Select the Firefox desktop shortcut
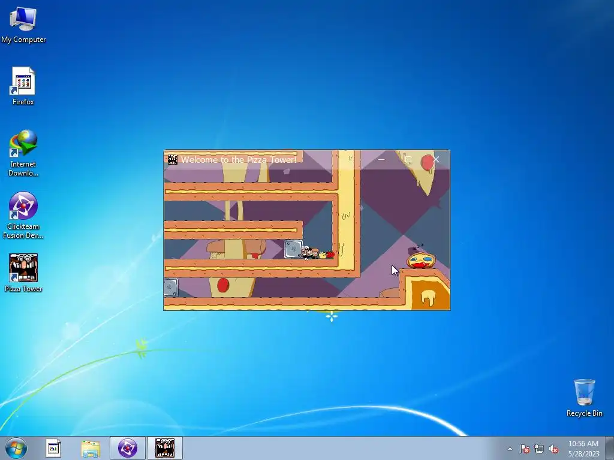The image size is (614, 460). 23,86
